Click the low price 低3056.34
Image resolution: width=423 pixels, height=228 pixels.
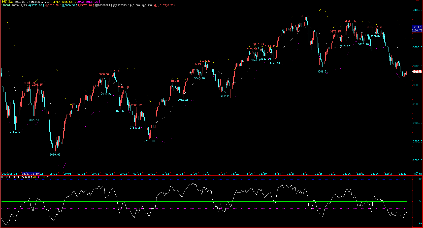pos(68,5)
